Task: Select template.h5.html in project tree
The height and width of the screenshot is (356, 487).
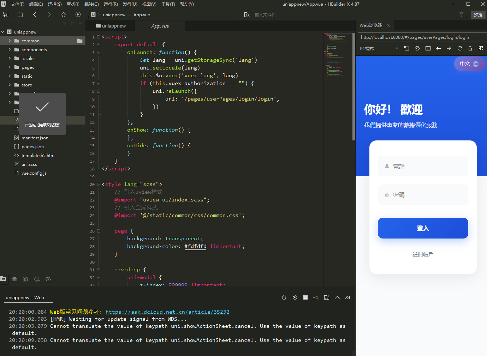Action: pos(38,156)
